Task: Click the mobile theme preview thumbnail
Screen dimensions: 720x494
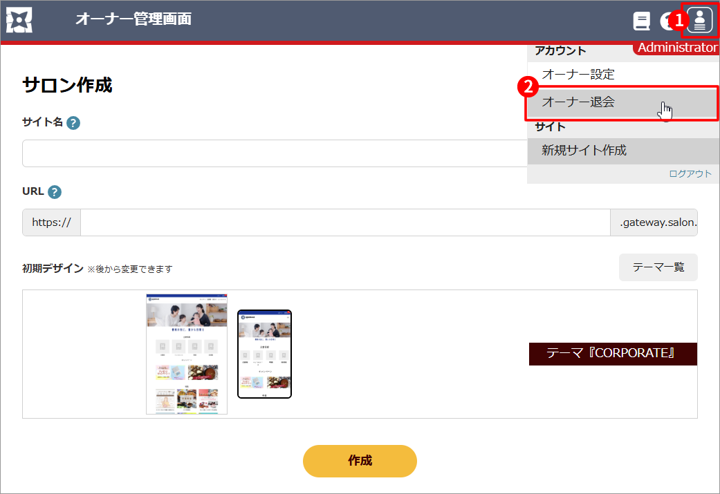Action: coord(264,354)
